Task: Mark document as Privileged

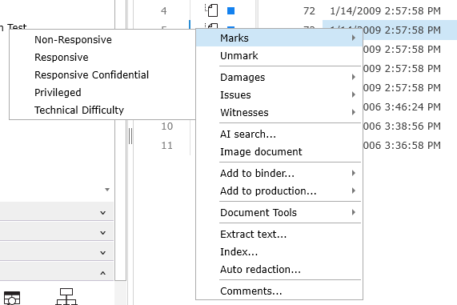Action: (102, 92)
